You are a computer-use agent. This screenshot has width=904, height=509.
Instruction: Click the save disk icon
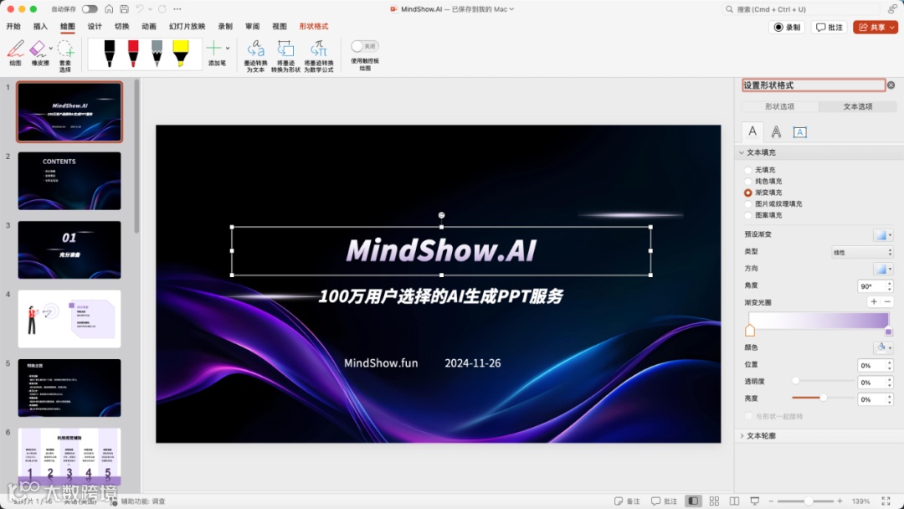click(124, 9)
